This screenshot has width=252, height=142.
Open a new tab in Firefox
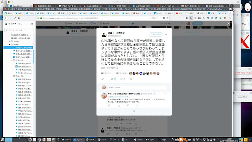pos(230,13)
